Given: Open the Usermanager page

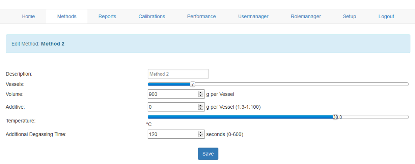Looking at the screenshot, I should tap(253, 16).
